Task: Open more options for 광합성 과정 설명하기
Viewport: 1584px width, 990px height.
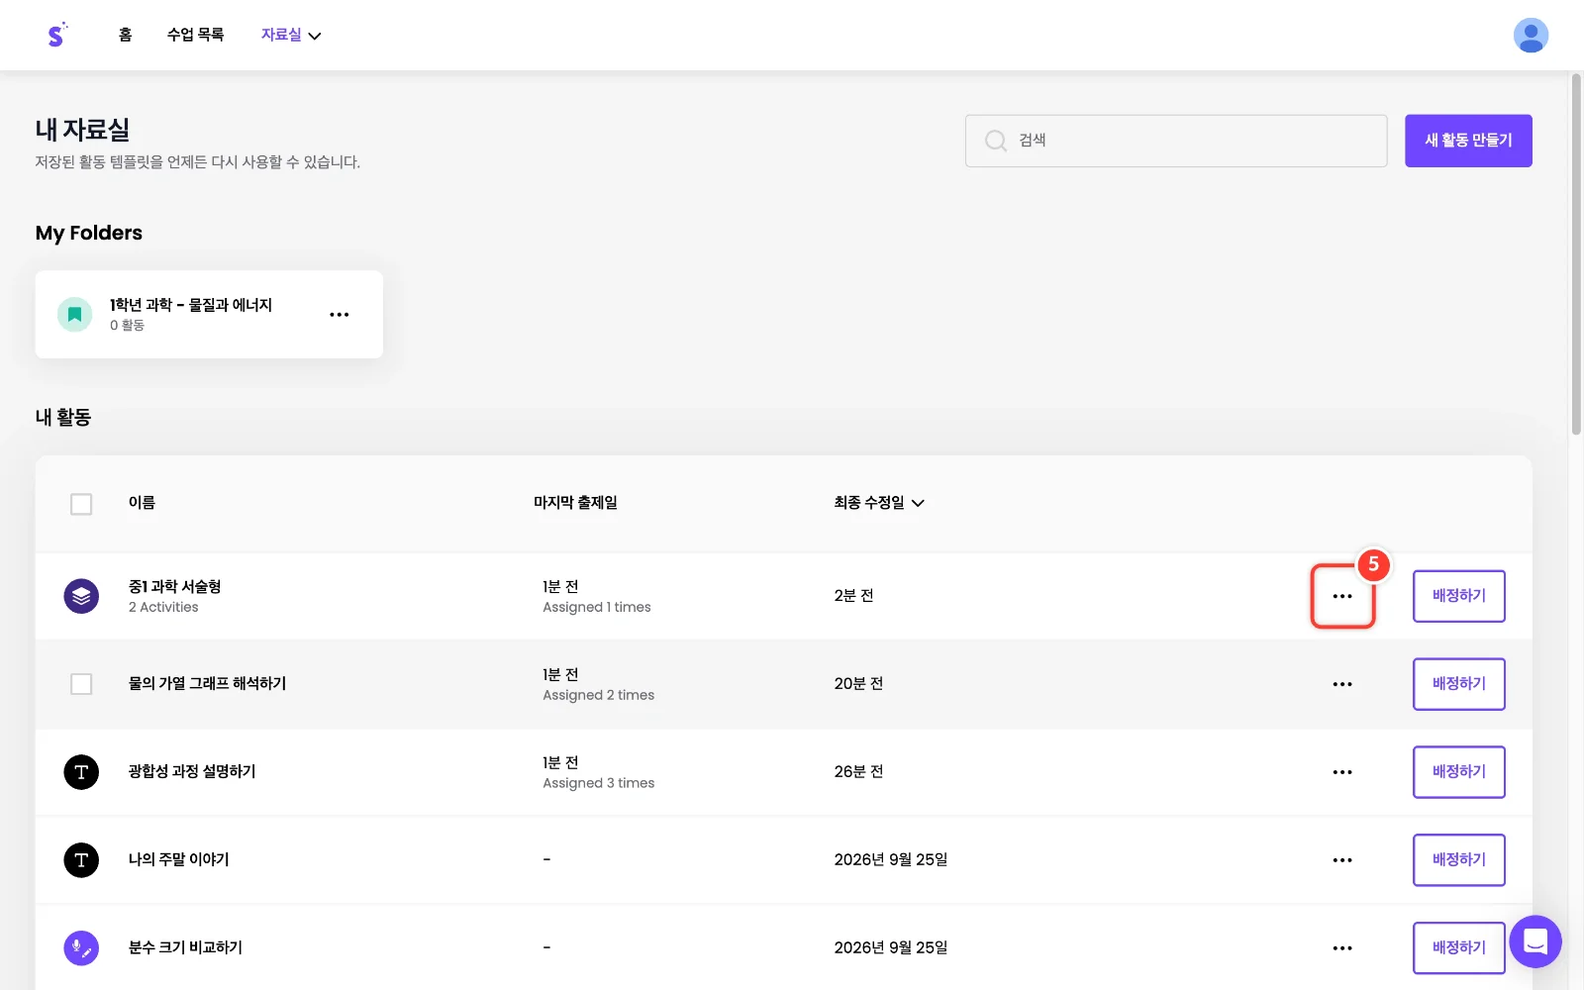Action: tap(1342, 772)
